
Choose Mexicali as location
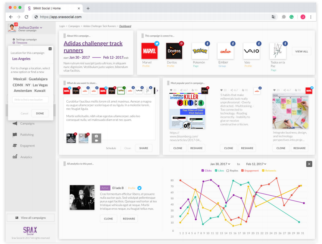click(20, 79)
